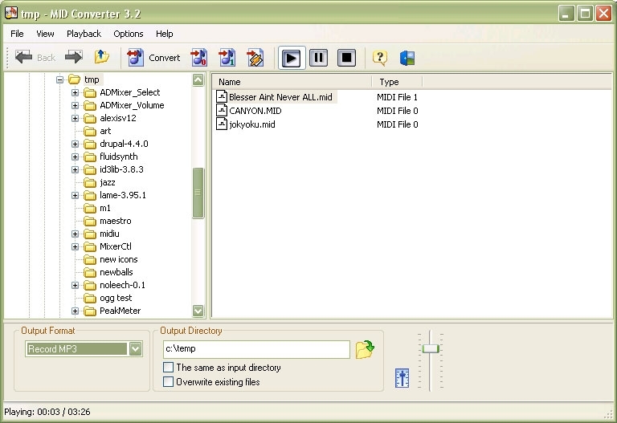Image resolution: width=617 pixels, height=423 pixels.
Task: Select the id3lib-3.8.3 folder
Action: [x=121, y=169]
